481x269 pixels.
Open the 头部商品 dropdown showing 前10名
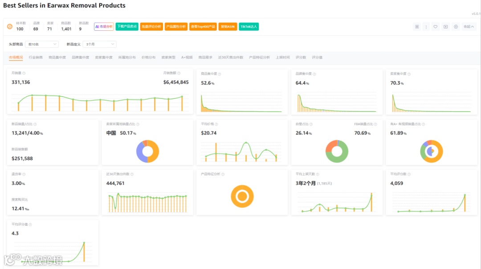point(42,44)
